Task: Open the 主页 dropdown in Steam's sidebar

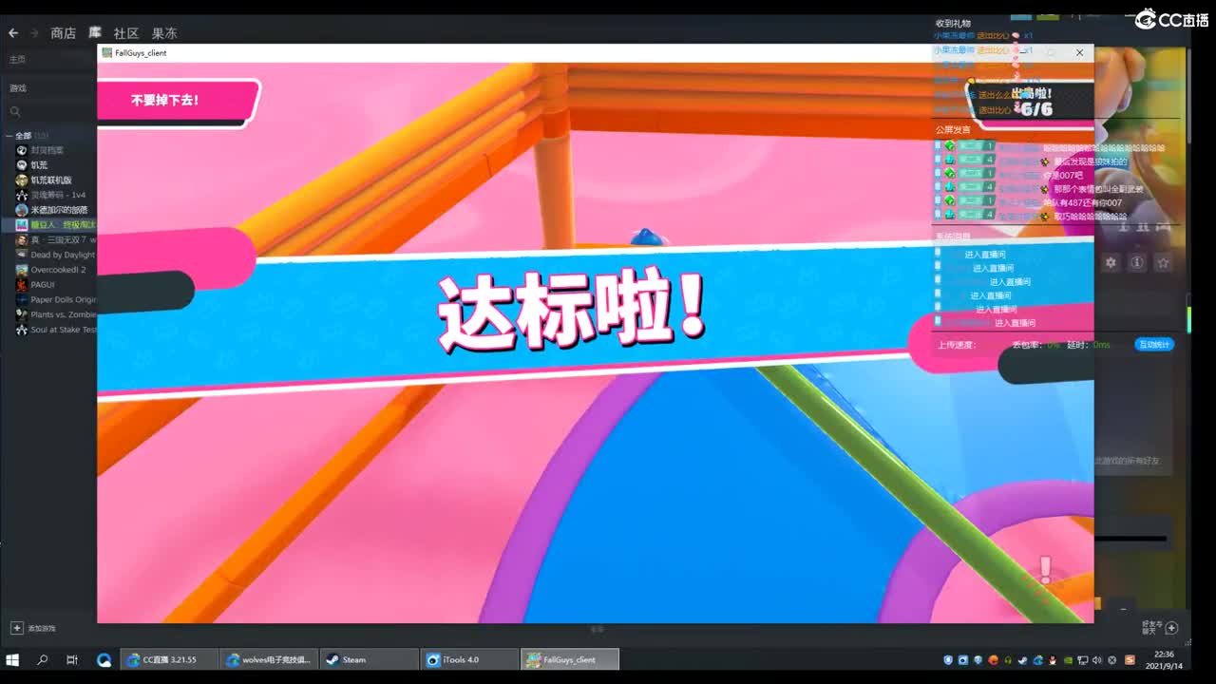Action: (17, 59)
